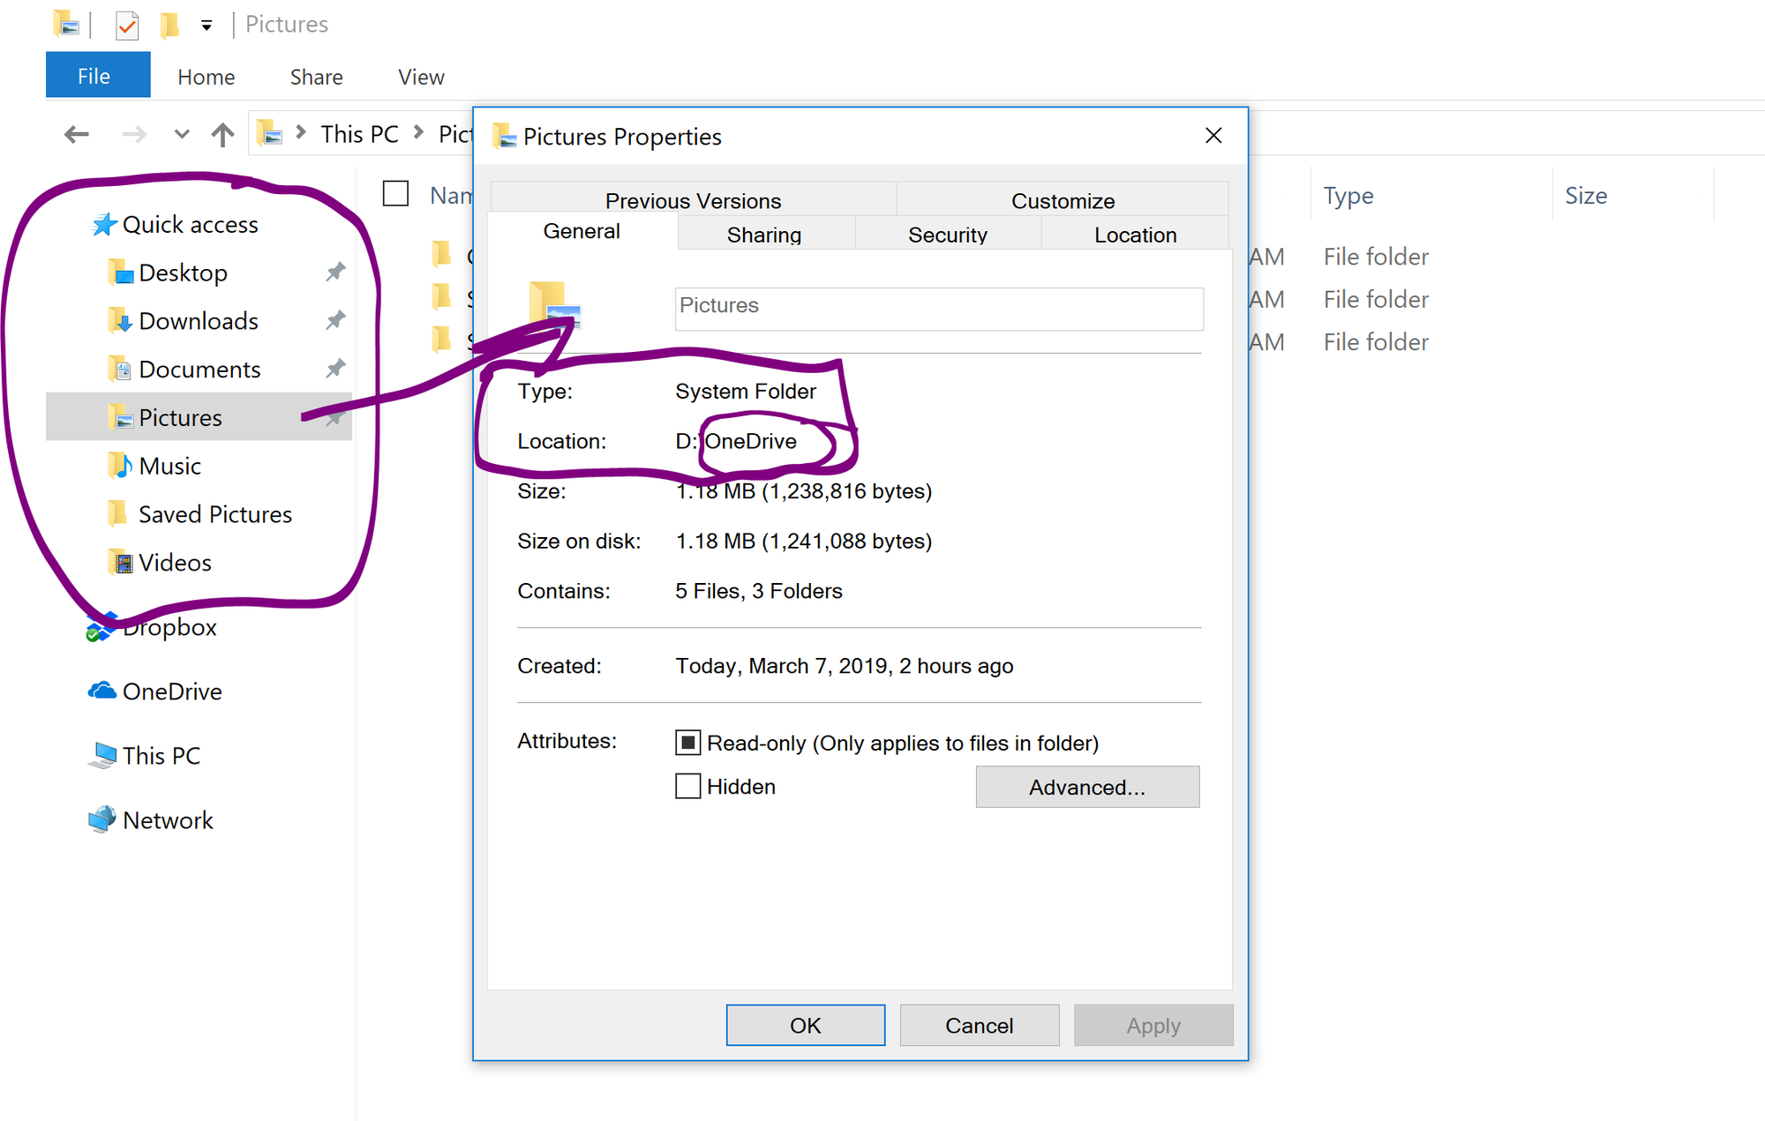Select the Videos label in sidebar

(x=175, y=563)
